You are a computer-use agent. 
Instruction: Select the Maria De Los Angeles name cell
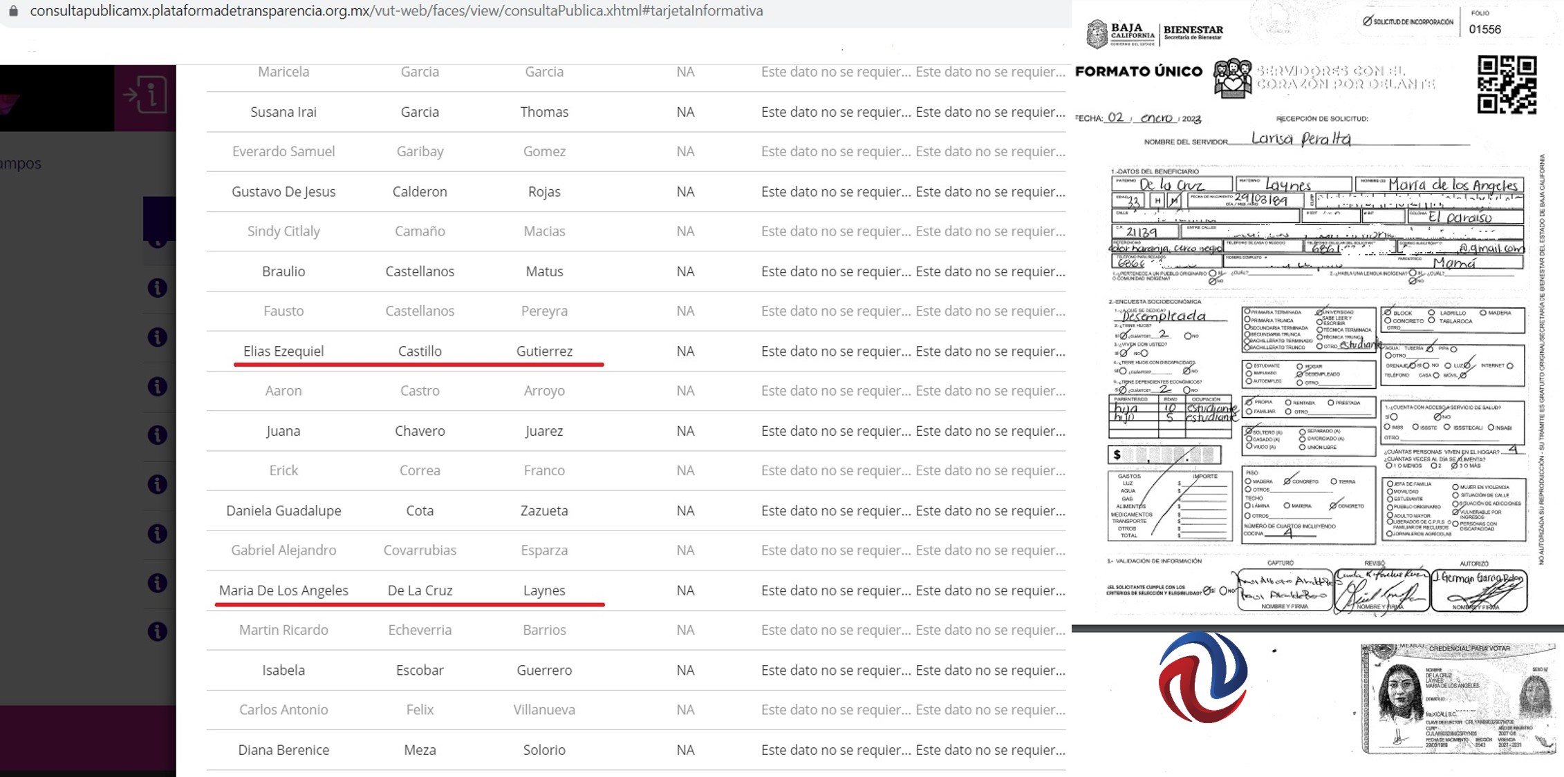[283, 591]
